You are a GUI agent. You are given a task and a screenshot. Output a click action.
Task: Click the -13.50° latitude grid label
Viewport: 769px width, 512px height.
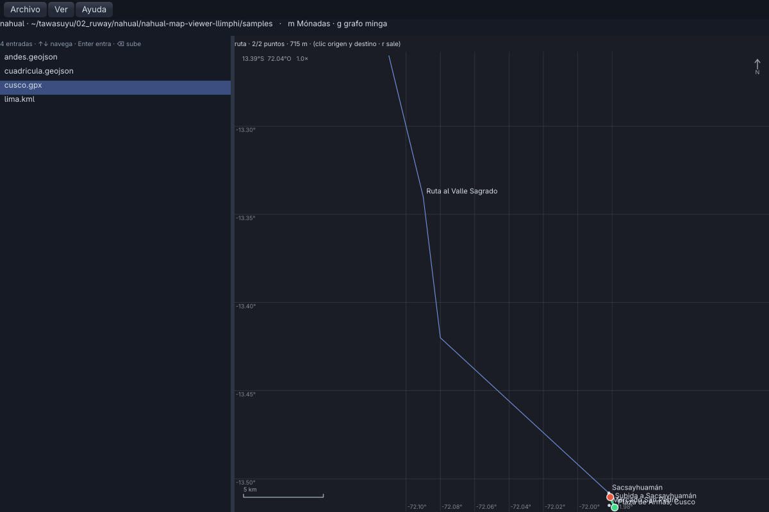245,483
